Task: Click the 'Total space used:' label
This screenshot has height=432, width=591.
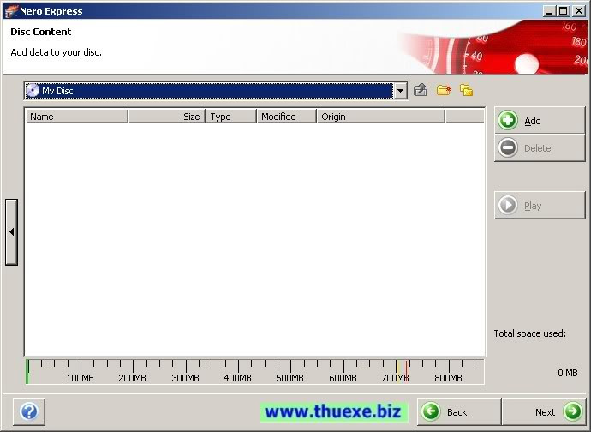Action: [530, 333]
